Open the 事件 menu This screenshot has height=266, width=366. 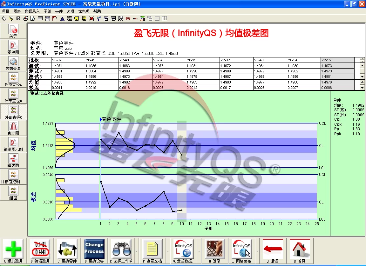tap(59, 11)
